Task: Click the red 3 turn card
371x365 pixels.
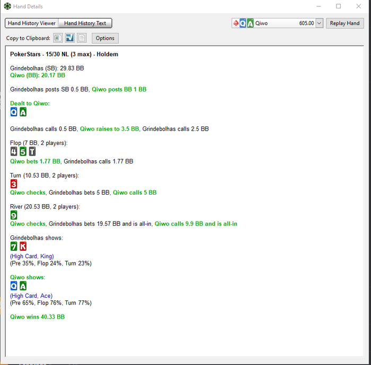Action: 14,184
